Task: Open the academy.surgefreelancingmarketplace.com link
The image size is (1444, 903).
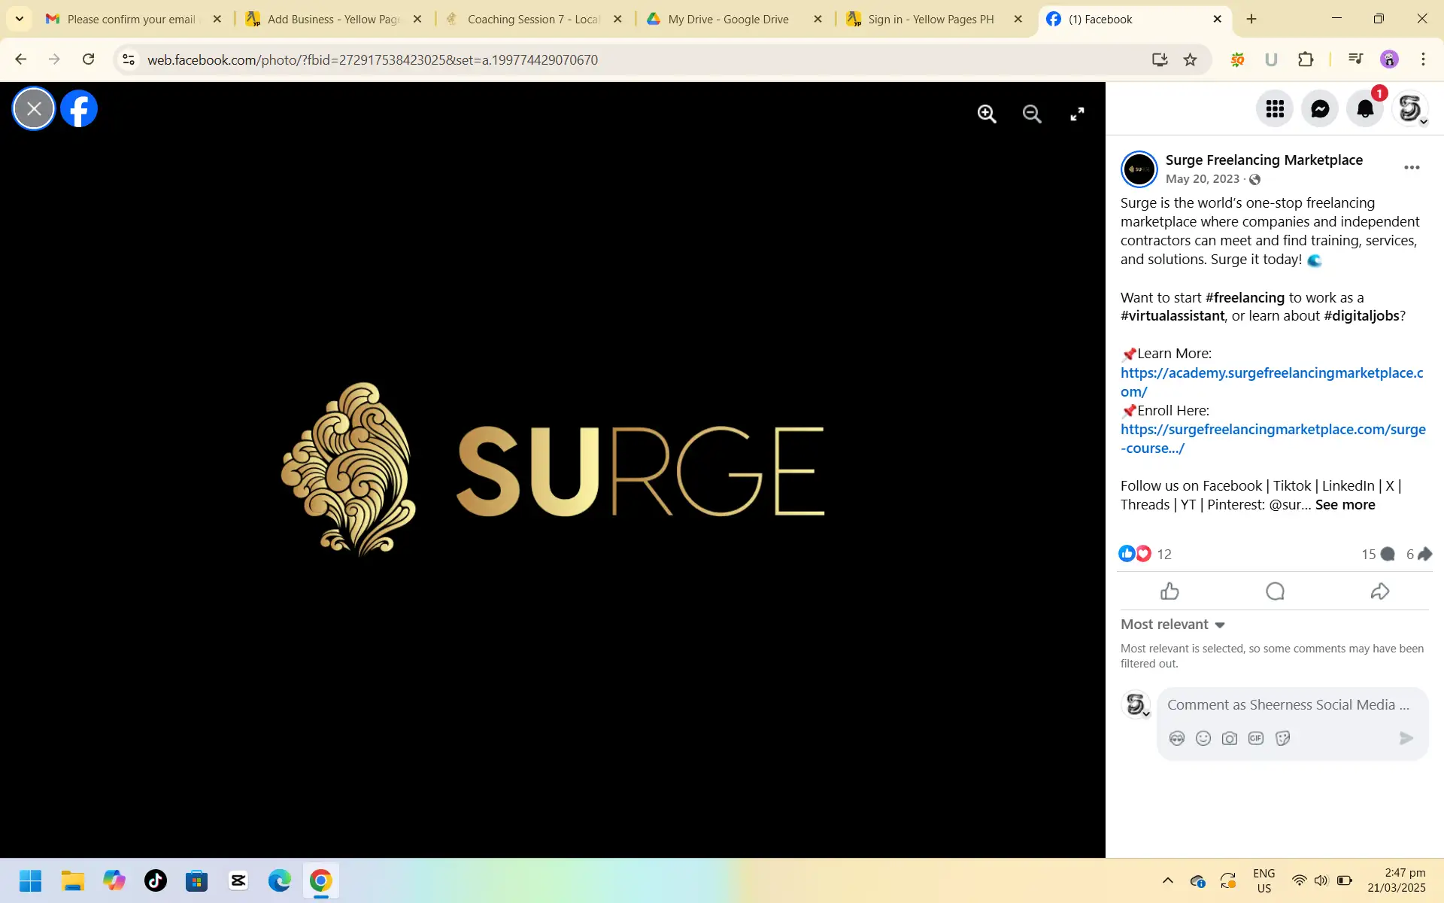Action: [1272, 382]
